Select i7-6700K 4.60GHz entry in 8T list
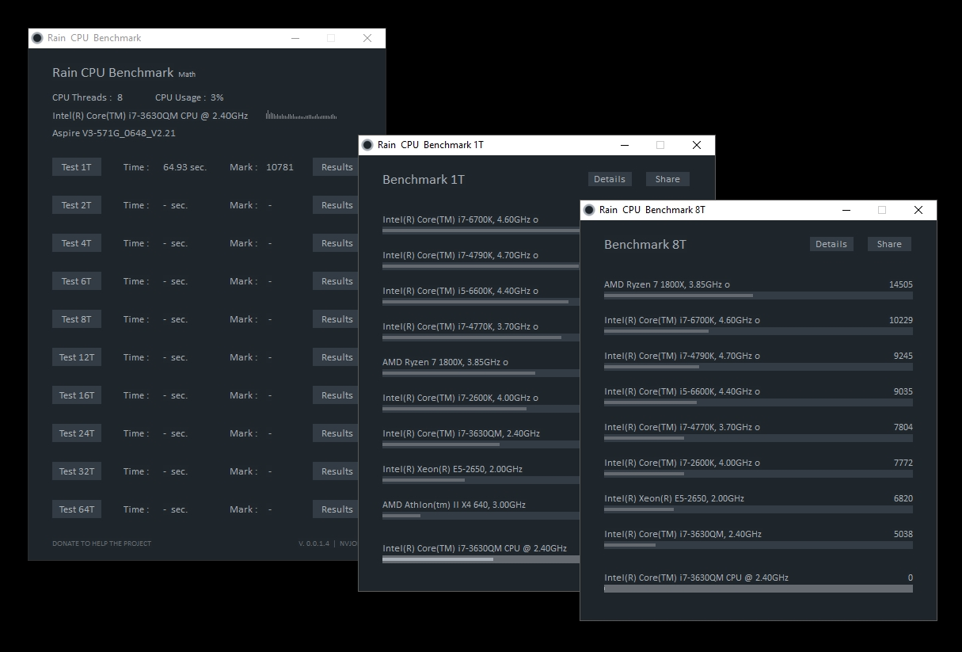The width and height of the screenshot is (962, 652). (x=758, y=326)
